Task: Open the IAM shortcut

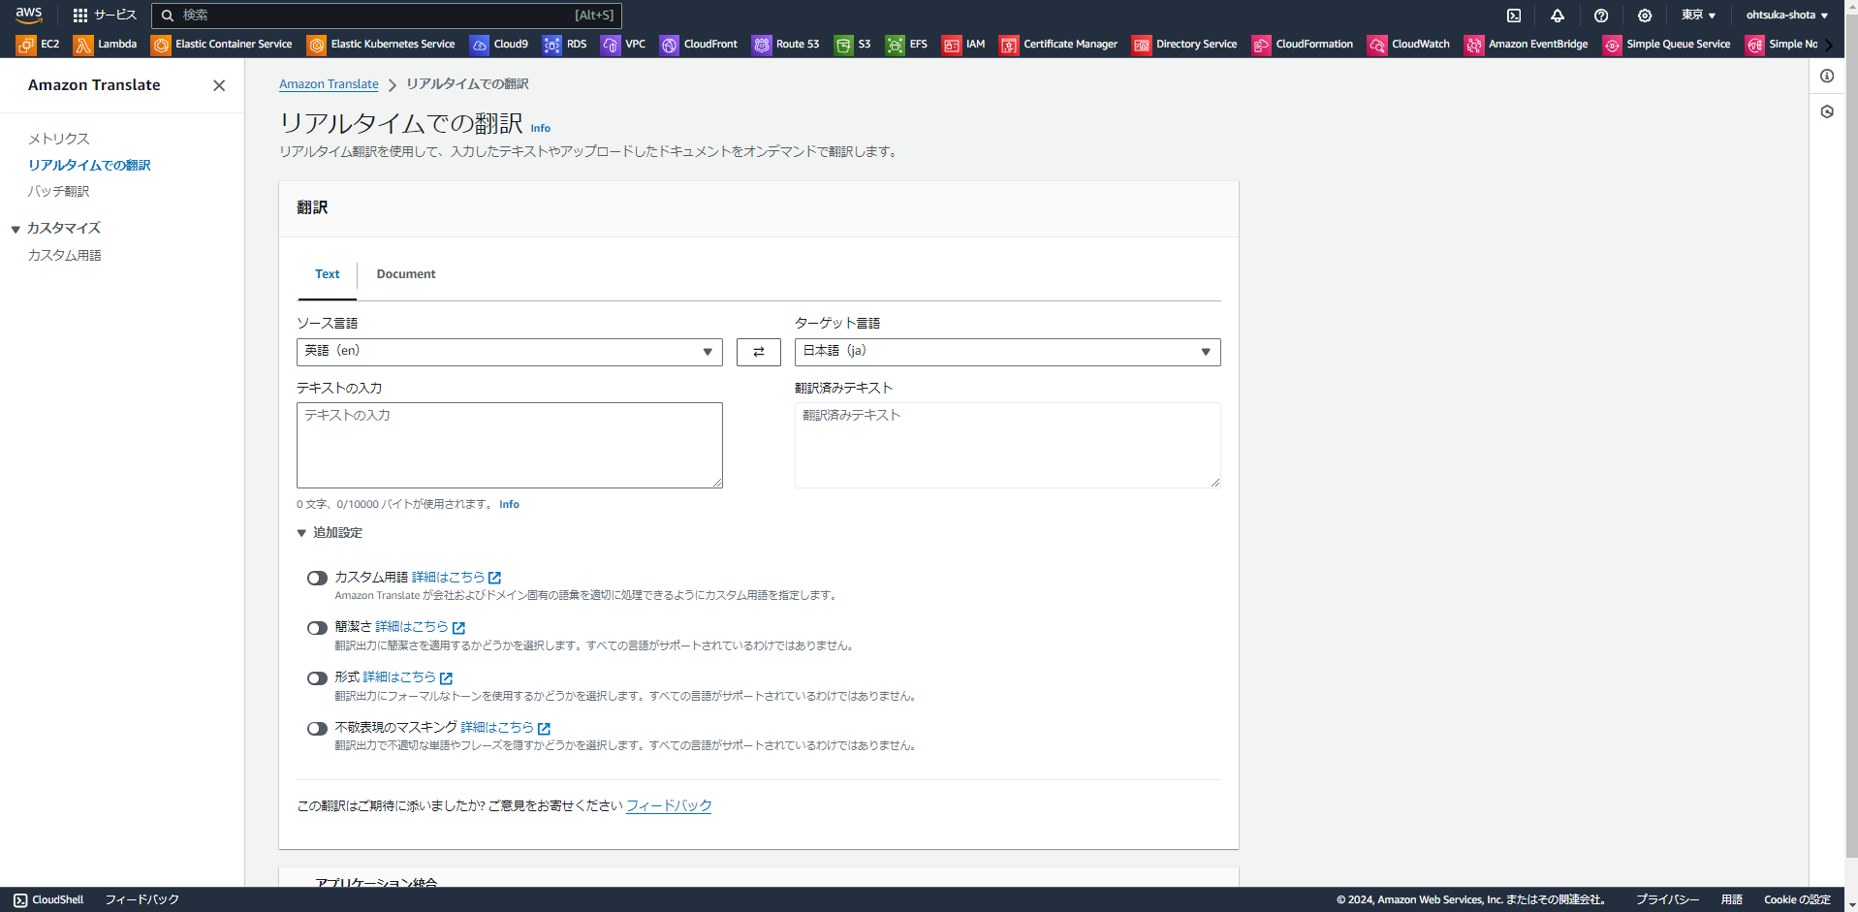Action: (963, 45)
